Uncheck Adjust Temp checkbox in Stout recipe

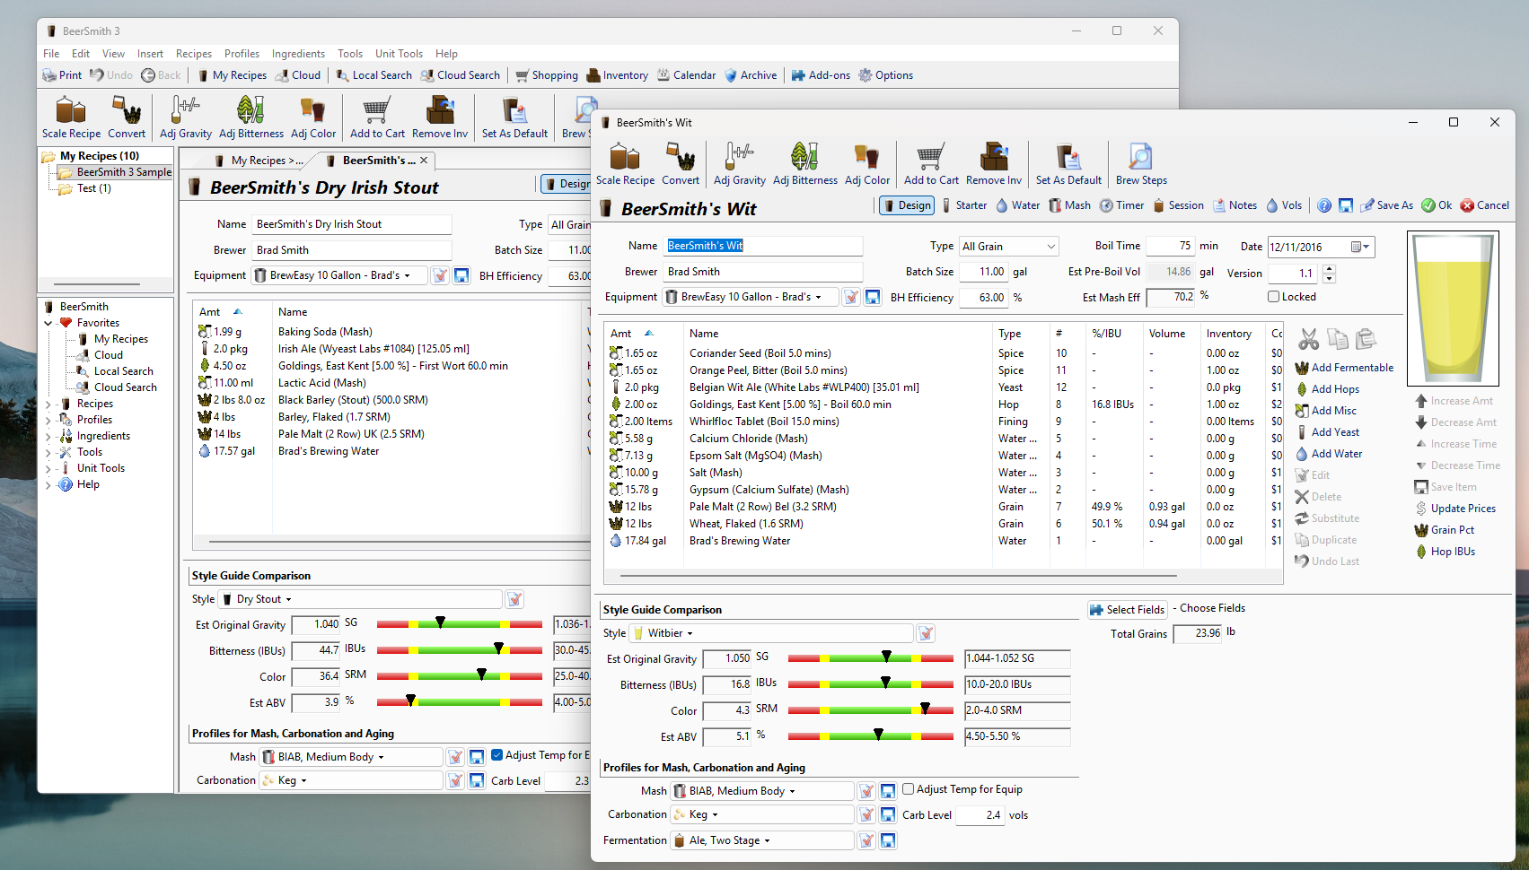point(496,755)
